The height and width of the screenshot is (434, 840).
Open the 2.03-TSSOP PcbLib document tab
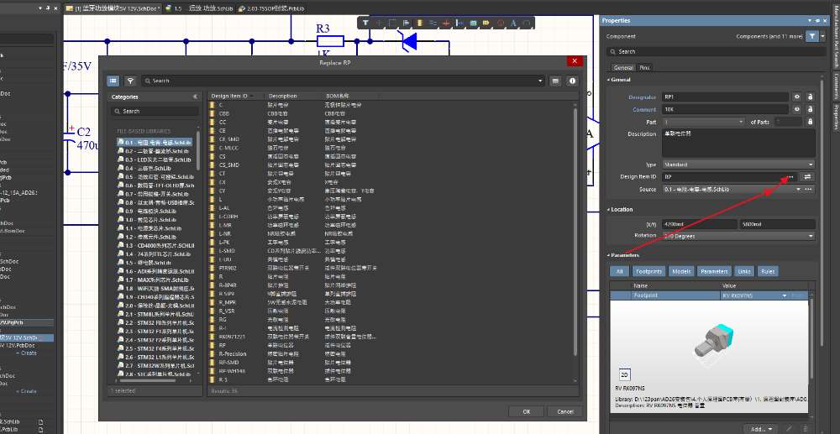coord(270,8)
